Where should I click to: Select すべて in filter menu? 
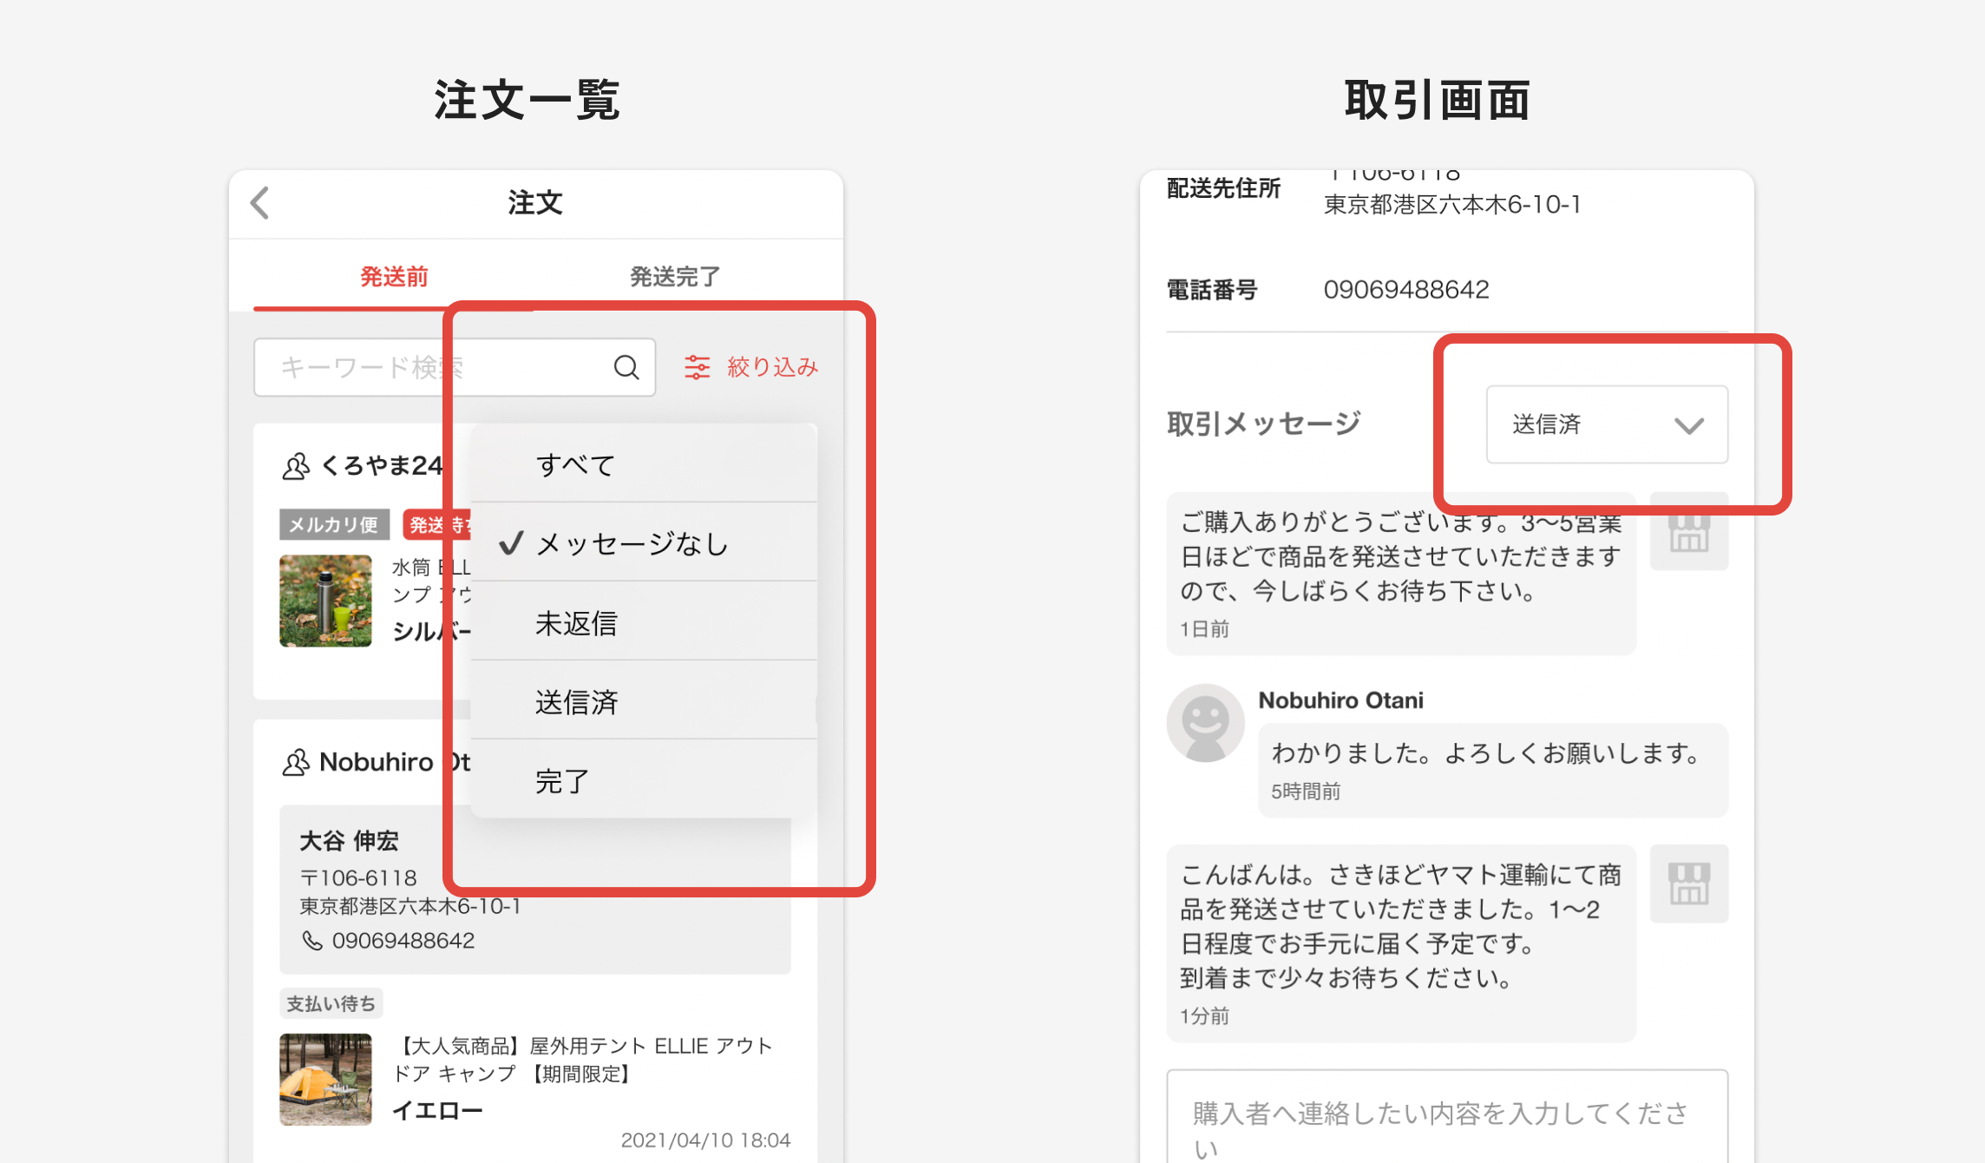coord(644,464)
